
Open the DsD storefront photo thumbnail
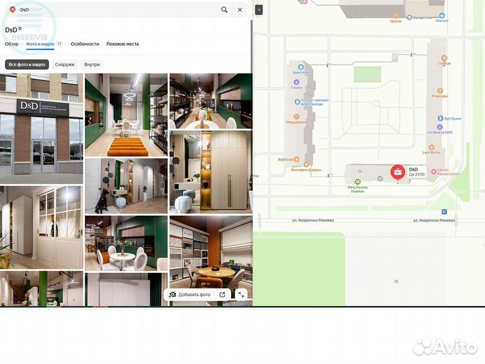pos(42,128)
